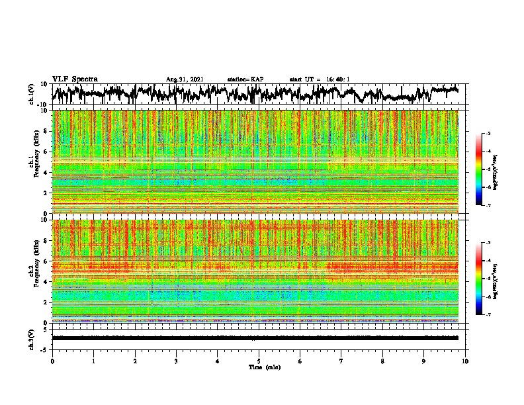Click the time axis tick label "10"

click(465, 361)
